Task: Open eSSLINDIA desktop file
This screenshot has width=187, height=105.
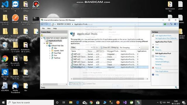Action: pyautogui.click(x=5, y=87)
